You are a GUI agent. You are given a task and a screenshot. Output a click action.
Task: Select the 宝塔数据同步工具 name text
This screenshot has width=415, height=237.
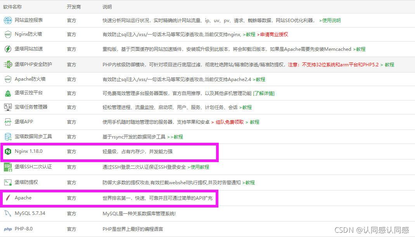pyautogui.click(x=33, y=137)
